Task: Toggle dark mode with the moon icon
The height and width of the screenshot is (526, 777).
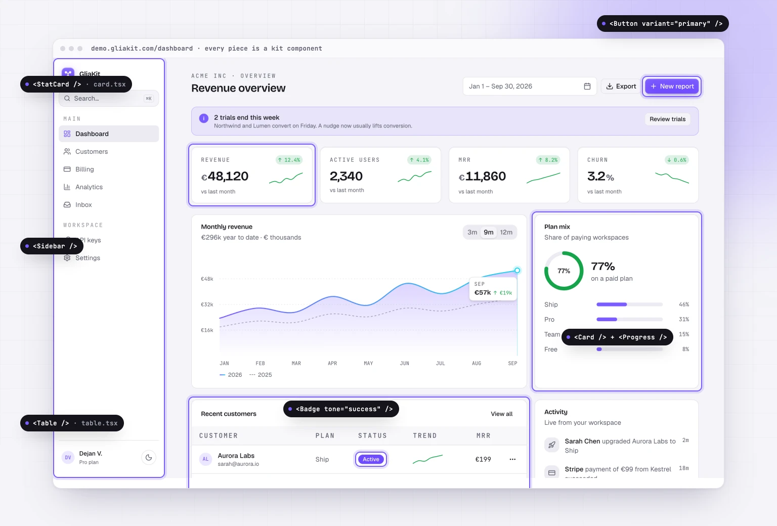Action: point(149,458)
